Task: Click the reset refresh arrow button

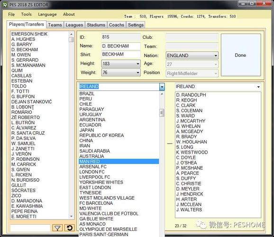Action: point(69,228)
